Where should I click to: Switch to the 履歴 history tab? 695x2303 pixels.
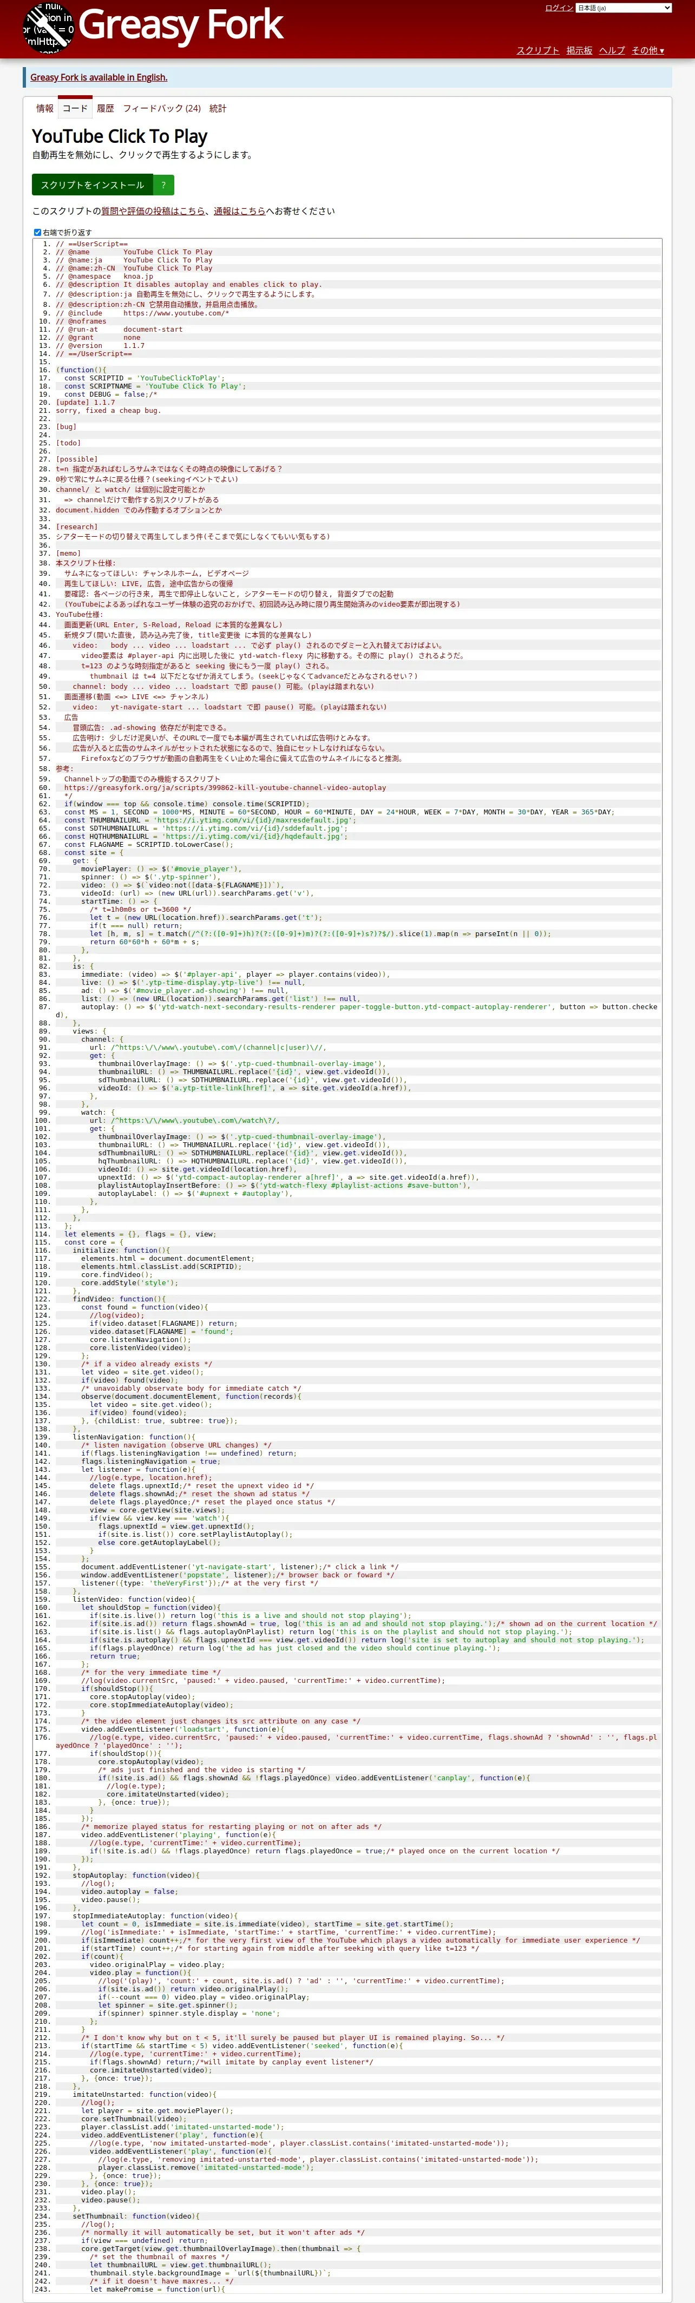tap(106, 108)
